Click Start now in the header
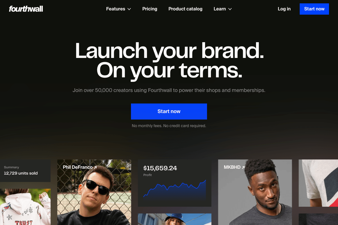 (314, 9)
